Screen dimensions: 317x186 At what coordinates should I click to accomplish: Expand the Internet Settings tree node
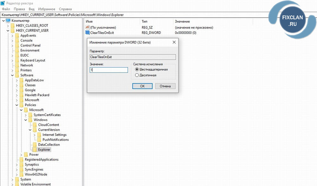coord(35,135)
